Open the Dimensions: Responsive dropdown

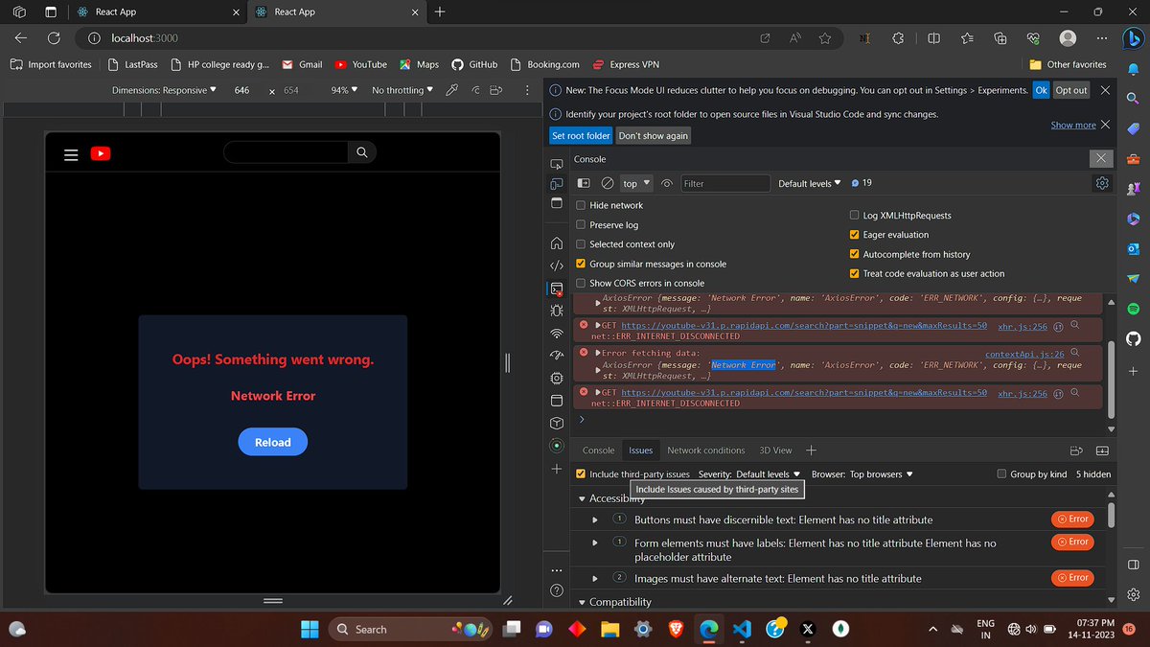click(164, 90)
